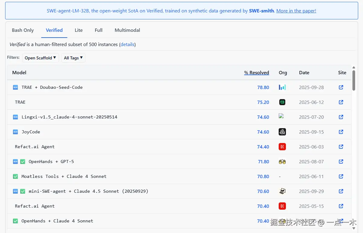The height and width of the screenshot is (233, 363).
Task: Switch to the Bash Only tab
Action: pos(23,30)
